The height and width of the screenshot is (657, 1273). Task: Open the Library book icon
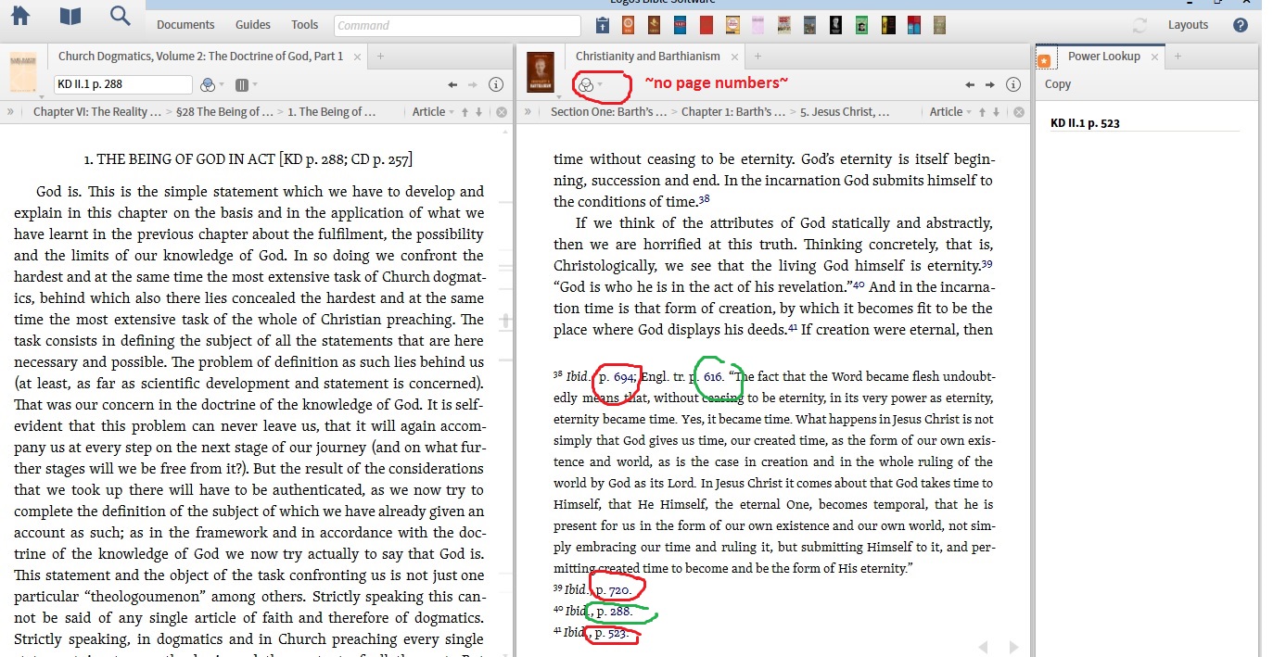[70, 17]
